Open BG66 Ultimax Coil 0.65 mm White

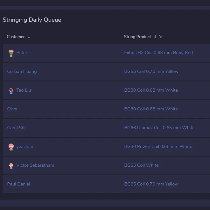pos(159,128)
